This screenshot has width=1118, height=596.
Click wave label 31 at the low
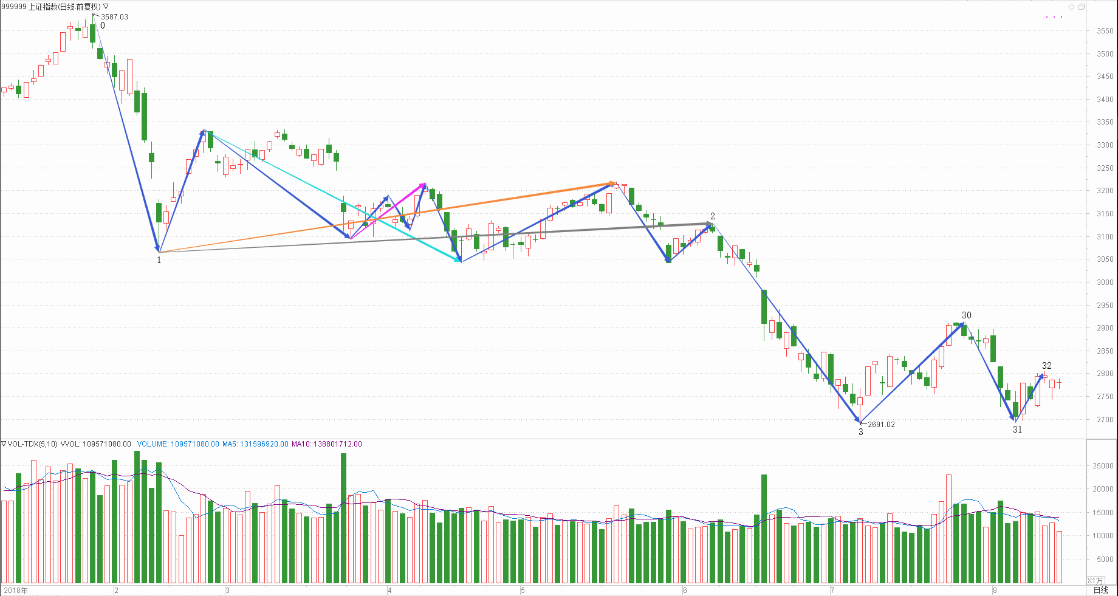1017,430
